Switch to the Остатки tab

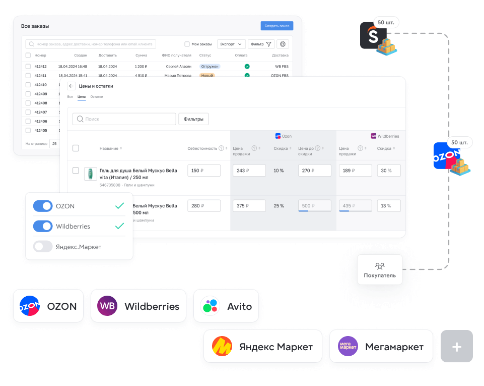[97, 96]
